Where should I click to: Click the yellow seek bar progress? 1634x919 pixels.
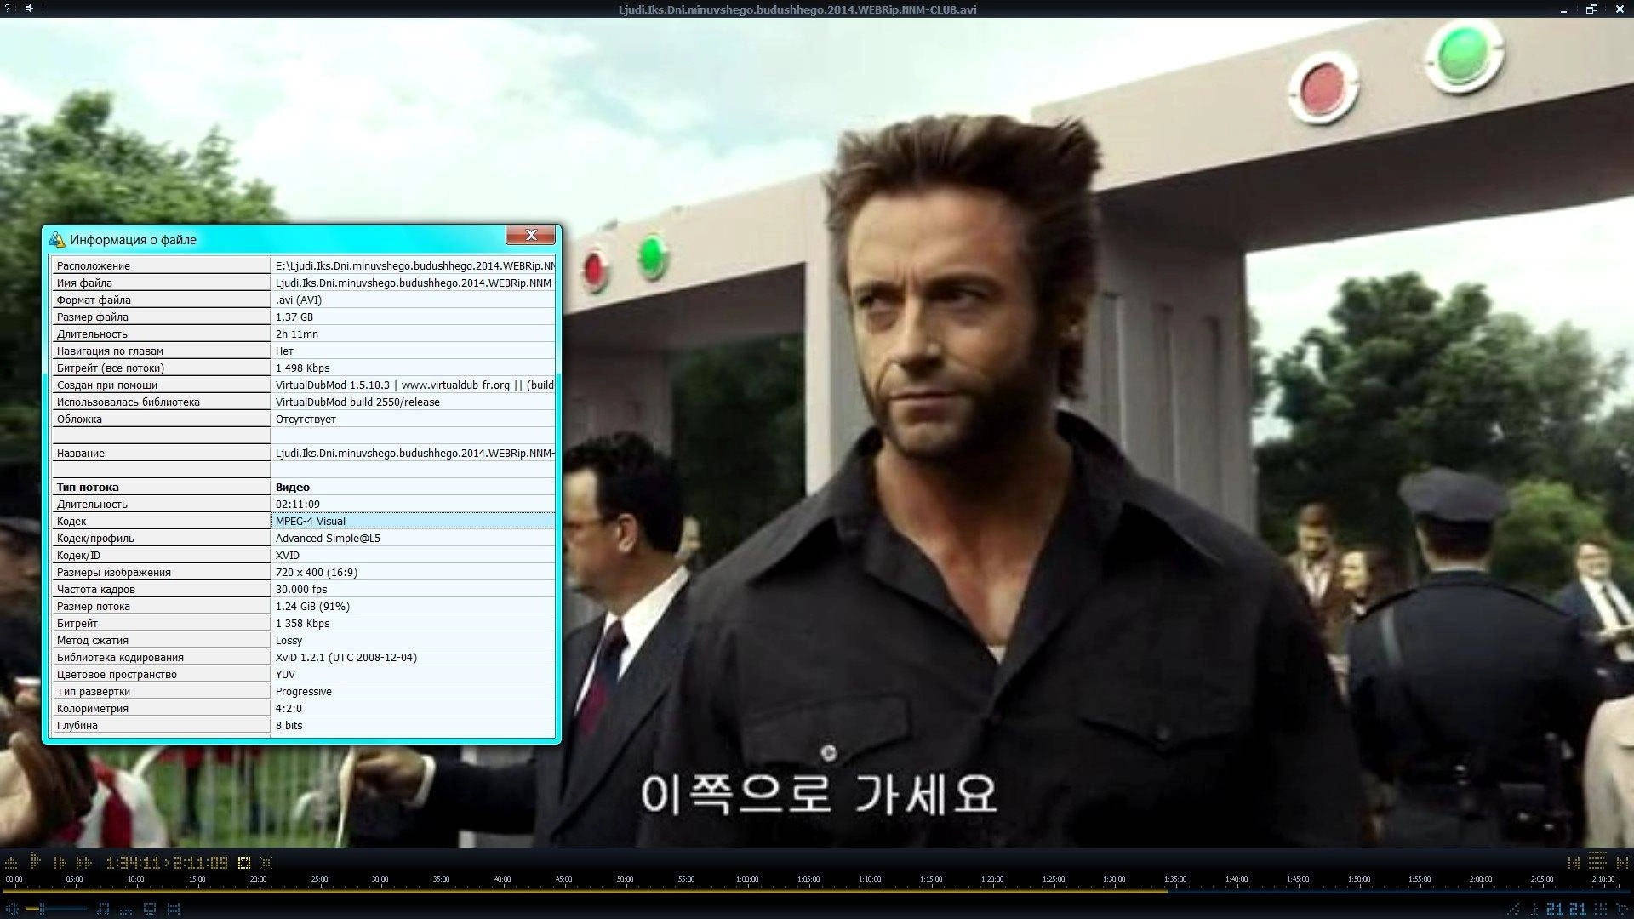point(585,891)
